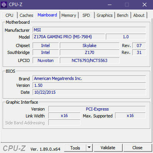Click the BIOS brand American Megatrends Inc.

click(89, 78)
